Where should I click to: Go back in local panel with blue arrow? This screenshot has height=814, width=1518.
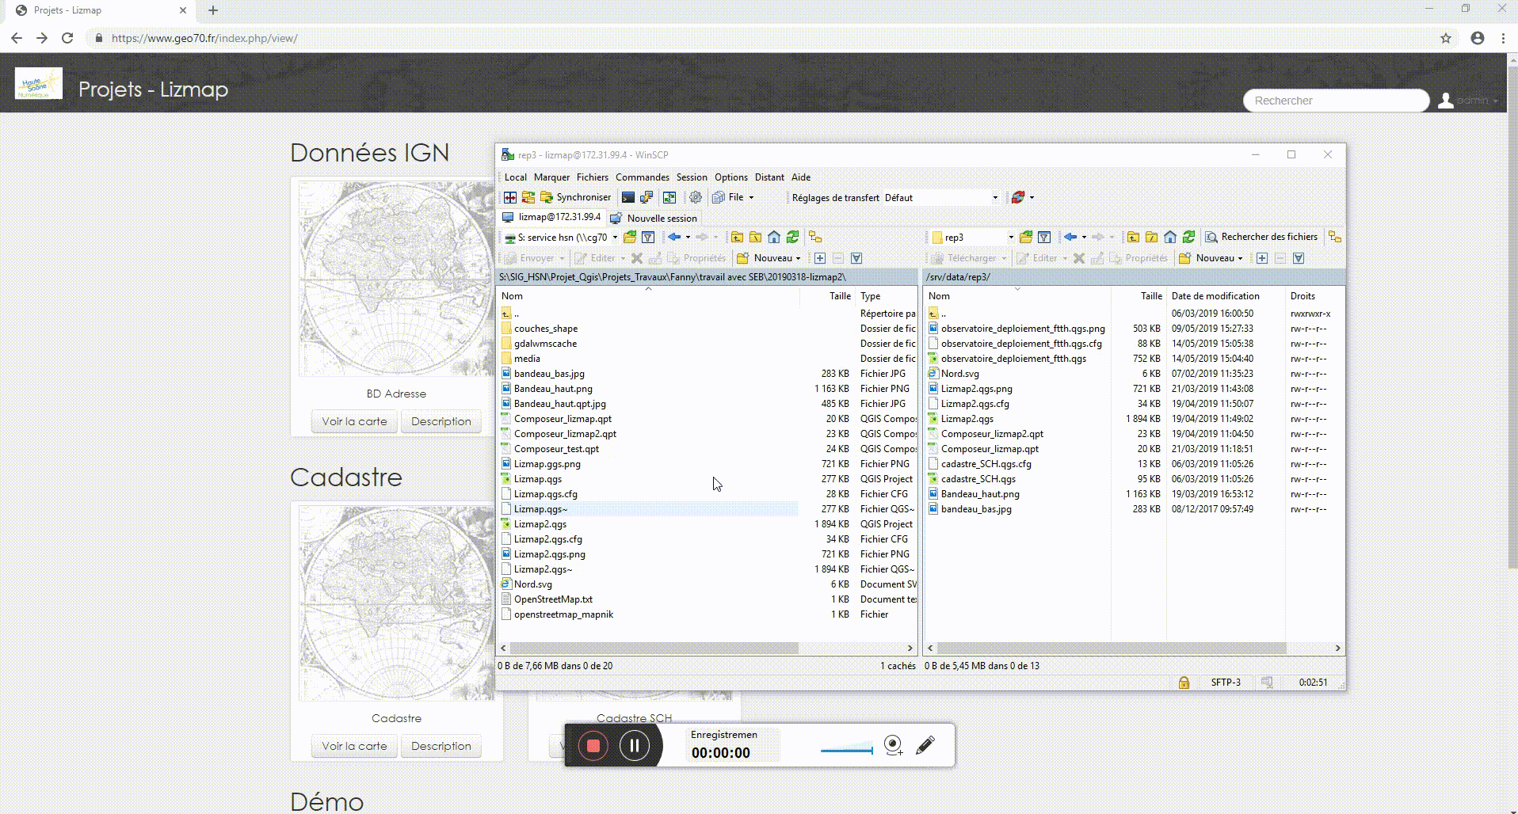tap(674, 237)
